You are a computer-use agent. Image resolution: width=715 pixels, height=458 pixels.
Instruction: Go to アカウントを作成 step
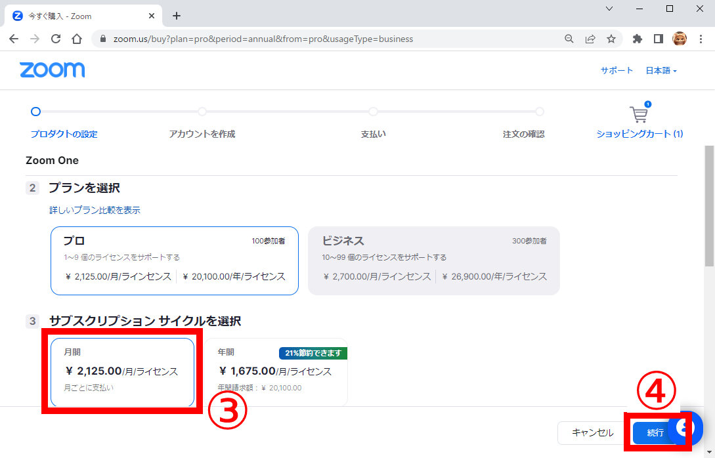[x=202, y=134]
